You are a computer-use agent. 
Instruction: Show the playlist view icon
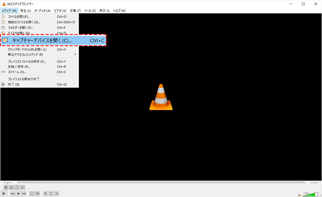[x=45, y=193]
